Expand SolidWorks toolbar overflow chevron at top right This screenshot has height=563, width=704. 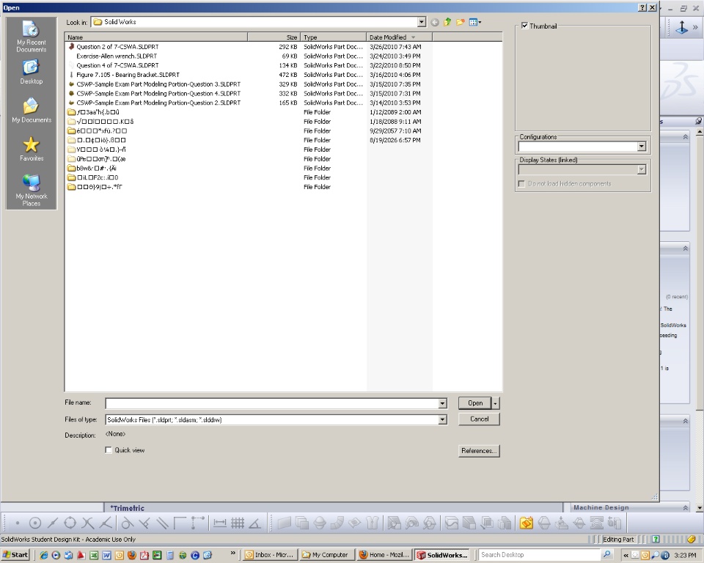[695, 27]
